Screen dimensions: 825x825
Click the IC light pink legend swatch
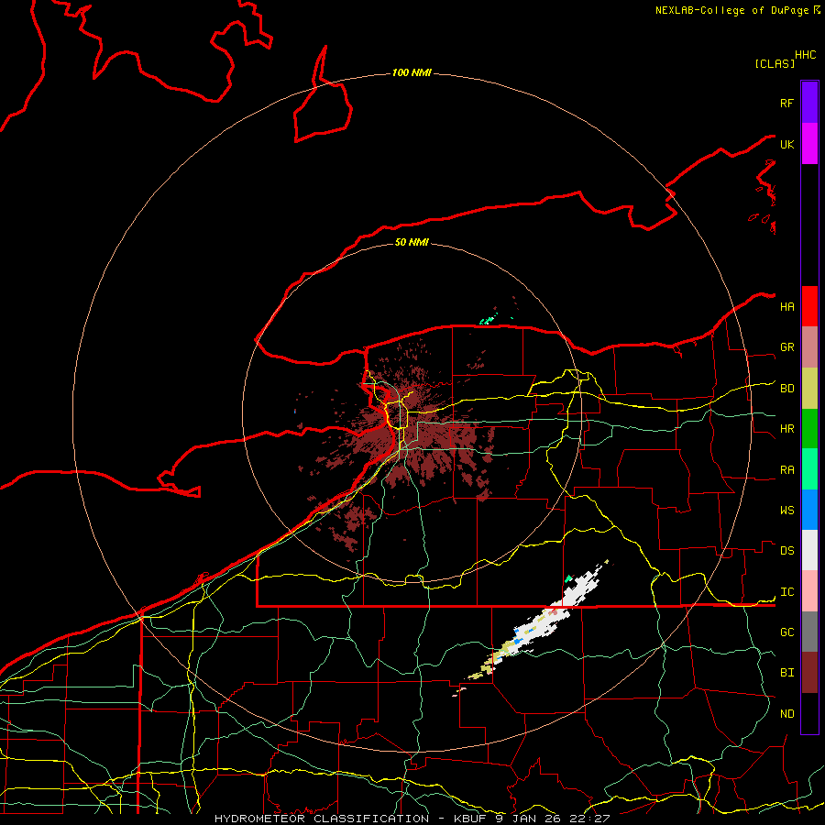(809, 591)
